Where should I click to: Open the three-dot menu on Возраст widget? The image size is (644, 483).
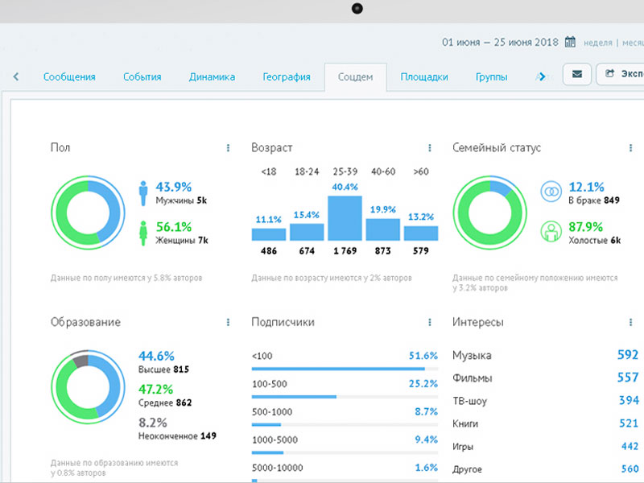coord(430,148)
